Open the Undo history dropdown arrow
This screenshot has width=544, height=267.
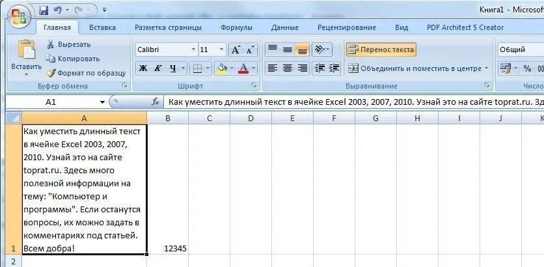point(67,10)
